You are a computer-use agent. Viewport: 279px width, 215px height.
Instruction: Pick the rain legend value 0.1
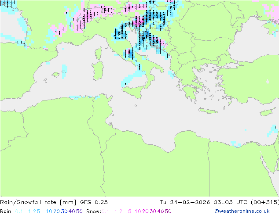[19, 211]
